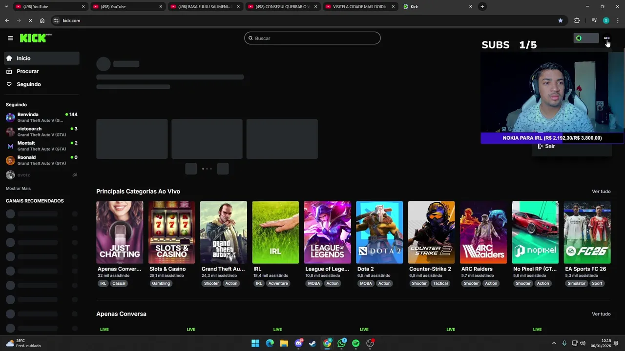Open the League of Legends thumbnail
625x351 pixels.
pos(327,232)
